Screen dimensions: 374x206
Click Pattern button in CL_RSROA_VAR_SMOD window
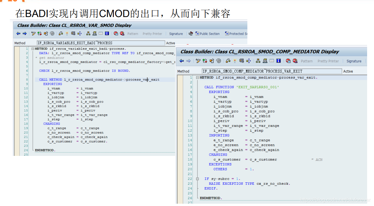[x=133, y=34]
